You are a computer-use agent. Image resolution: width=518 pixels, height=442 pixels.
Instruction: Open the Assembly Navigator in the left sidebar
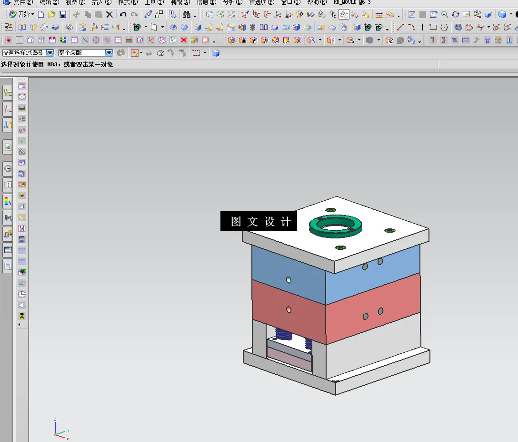tap(8, 93)
